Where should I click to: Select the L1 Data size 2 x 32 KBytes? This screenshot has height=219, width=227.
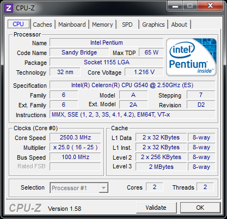[161, 137]
